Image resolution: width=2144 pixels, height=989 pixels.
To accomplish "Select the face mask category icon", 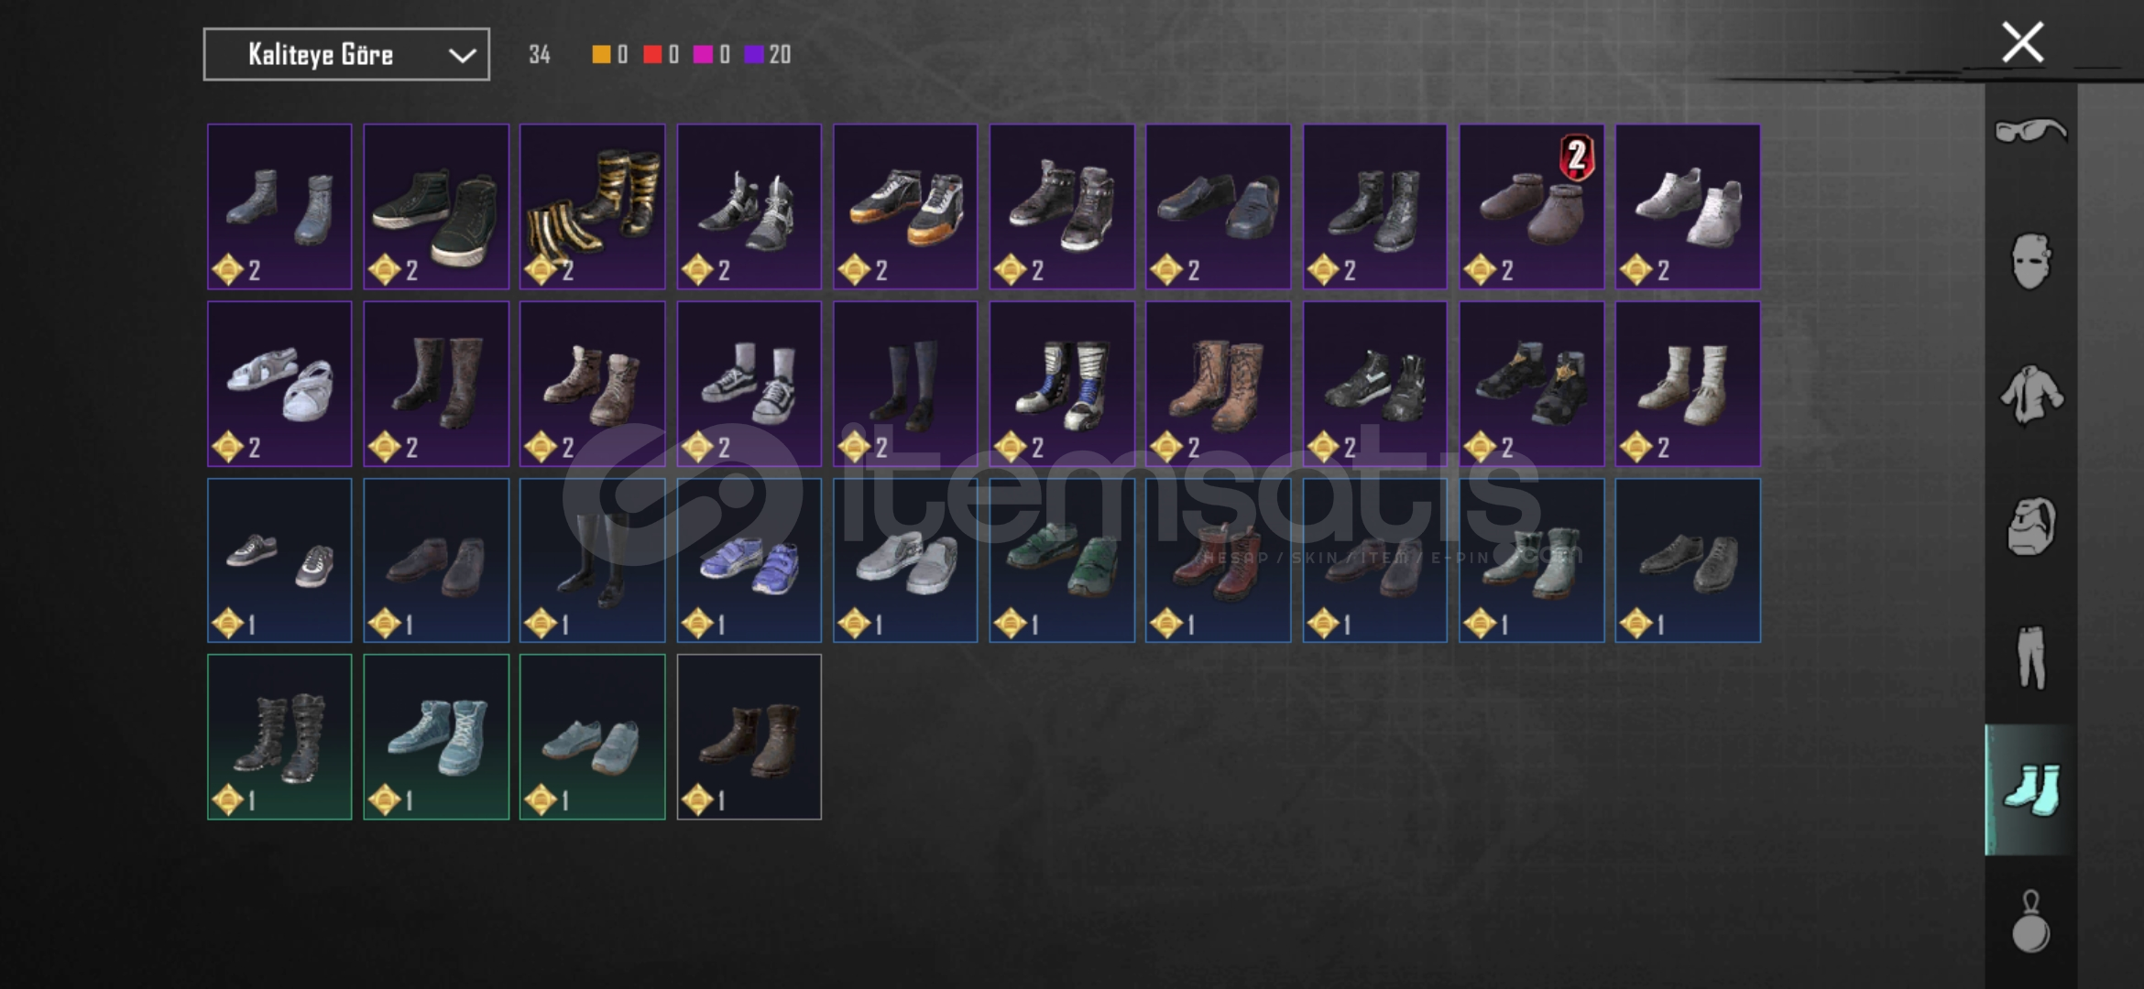I will click(x=2030, y=261).
